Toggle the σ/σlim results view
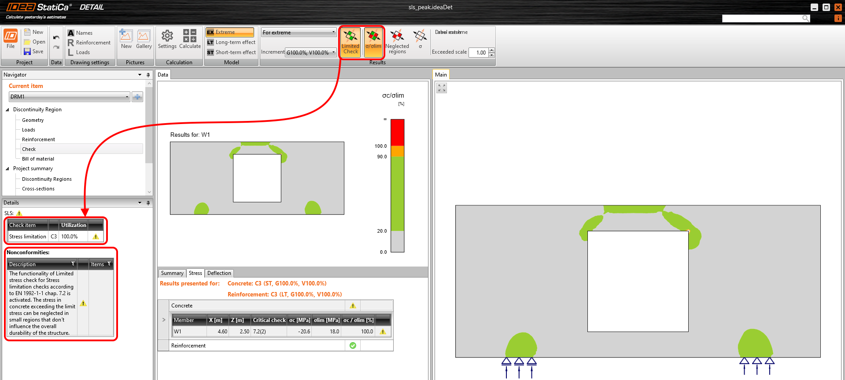The image size is (845, 380). pos(373,42)
